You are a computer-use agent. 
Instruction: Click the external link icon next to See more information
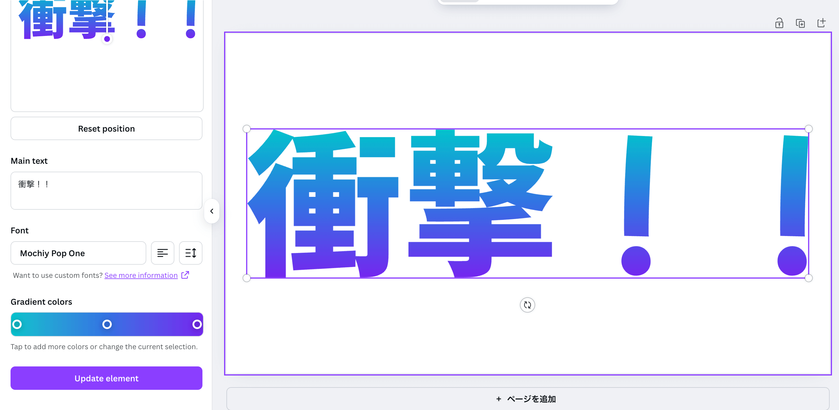pyautogui.click(x=185, y=275)
